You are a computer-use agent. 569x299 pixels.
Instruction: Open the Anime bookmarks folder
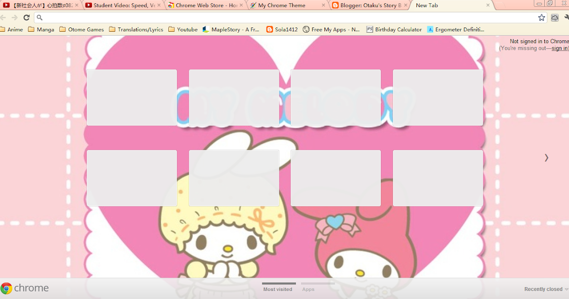click(x=12, y=29)
